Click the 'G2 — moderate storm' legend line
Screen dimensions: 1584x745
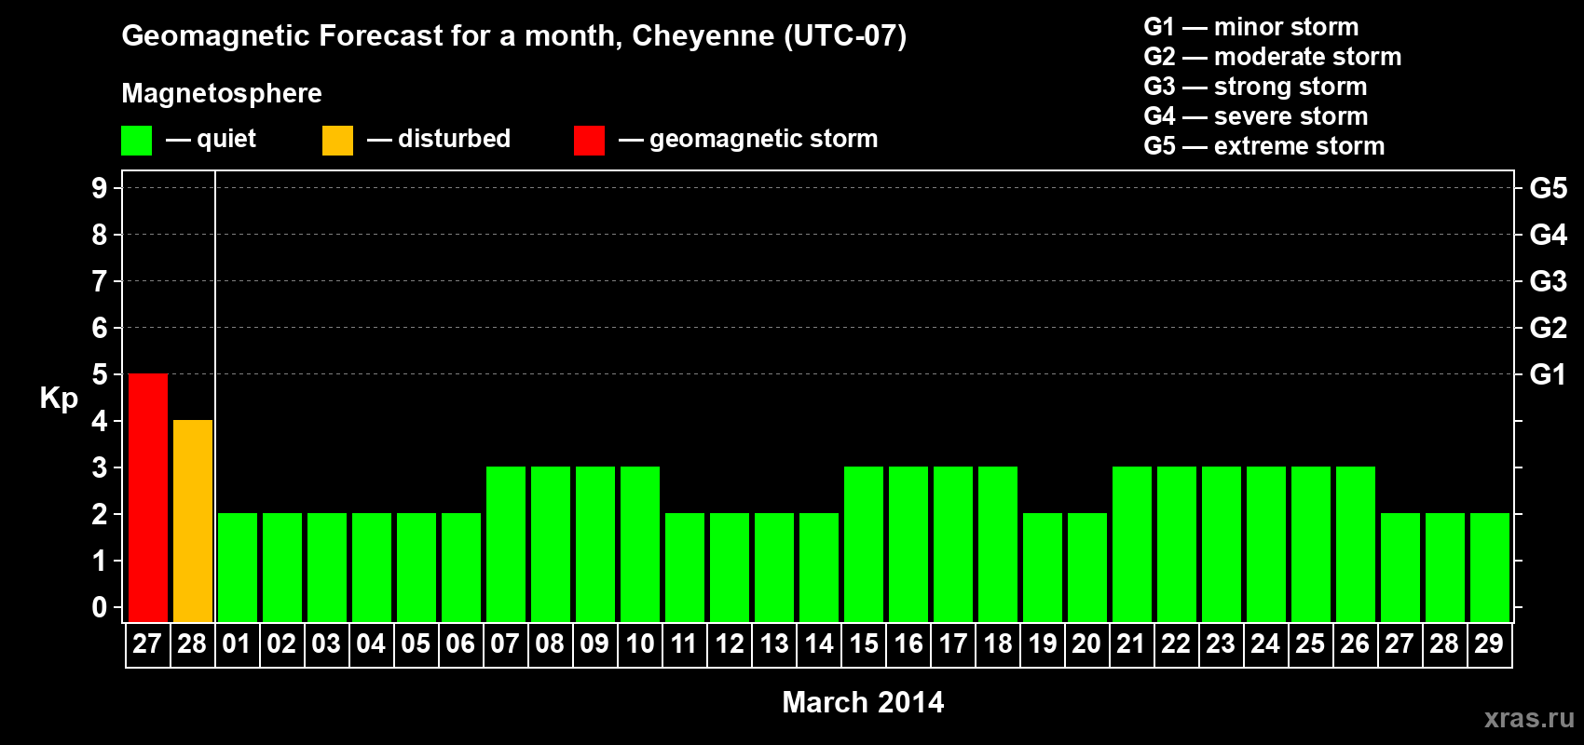(x=1273, y=57)
